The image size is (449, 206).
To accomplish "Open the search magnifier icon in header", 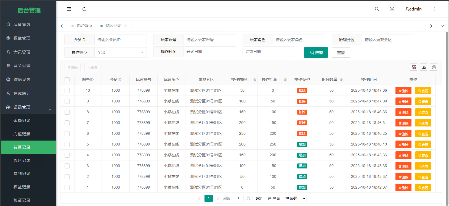I will pyautogui.click(x=377, y=9).
